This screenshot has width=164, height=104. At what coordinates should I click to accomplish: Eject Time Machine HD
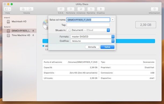tap(33, 35)
